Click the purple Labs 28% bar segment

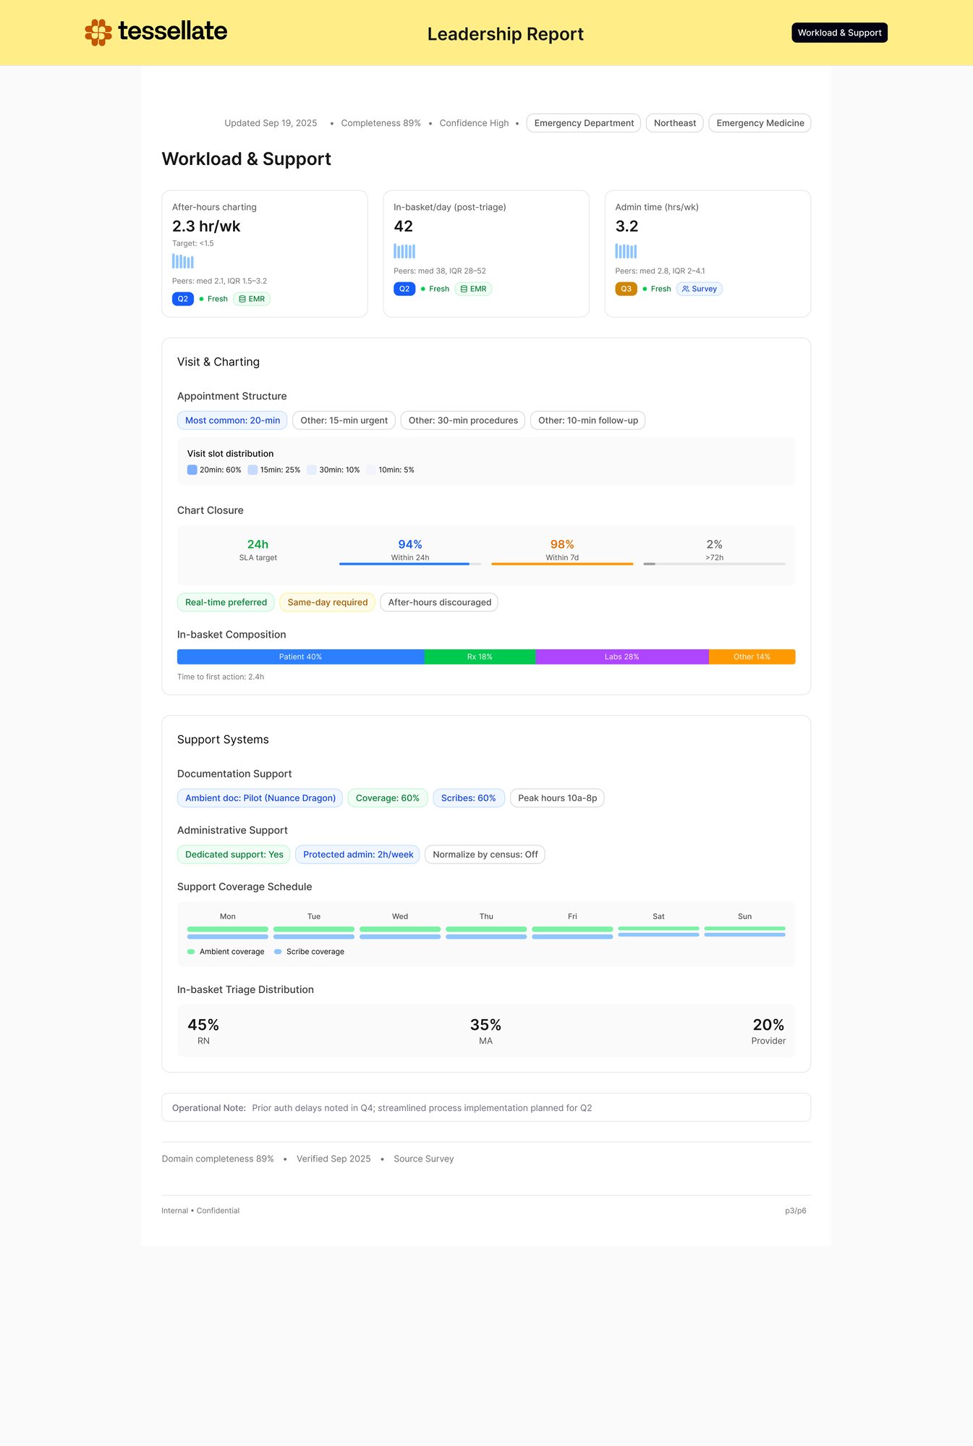621,657
